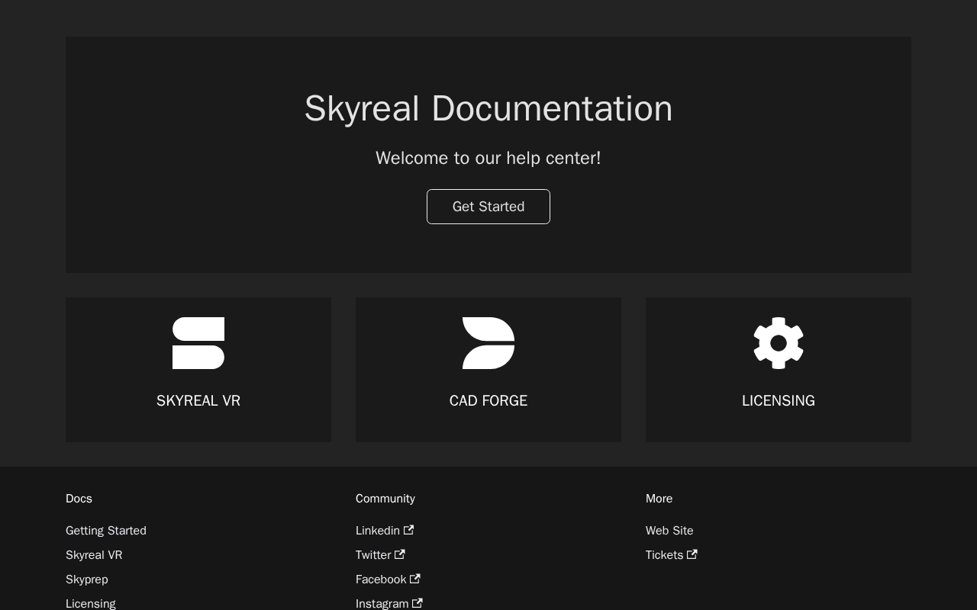Open the Tickets link text
The height and width of the screenshot is (610, 977).
[664, 555]
